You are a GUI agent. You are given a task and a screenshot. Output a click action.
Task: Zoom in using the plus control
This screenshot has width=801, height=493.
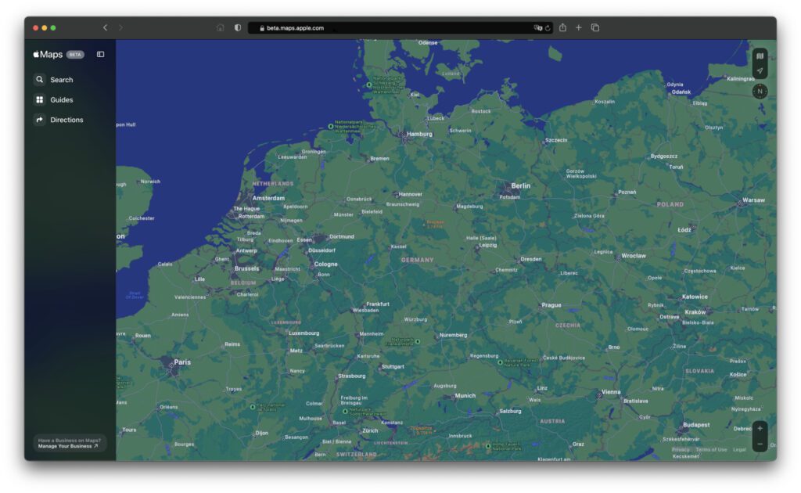point(758,428)
